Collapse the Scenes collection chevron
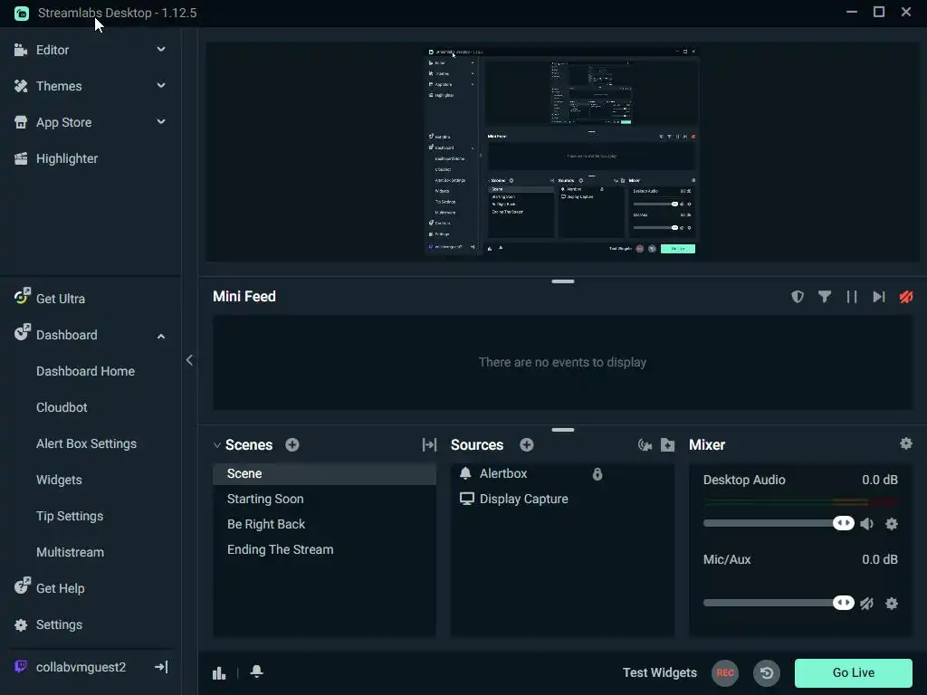927x695 pixels. tap(217, 445)
